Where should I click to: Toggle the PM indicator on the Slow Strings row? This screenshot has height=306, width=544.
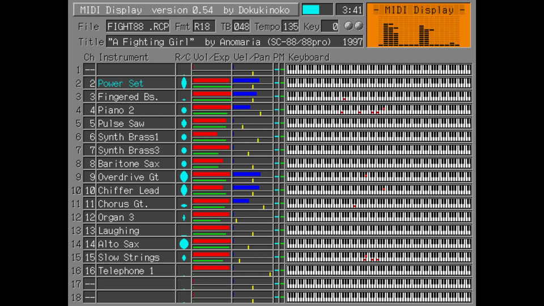tap(279, 257)
